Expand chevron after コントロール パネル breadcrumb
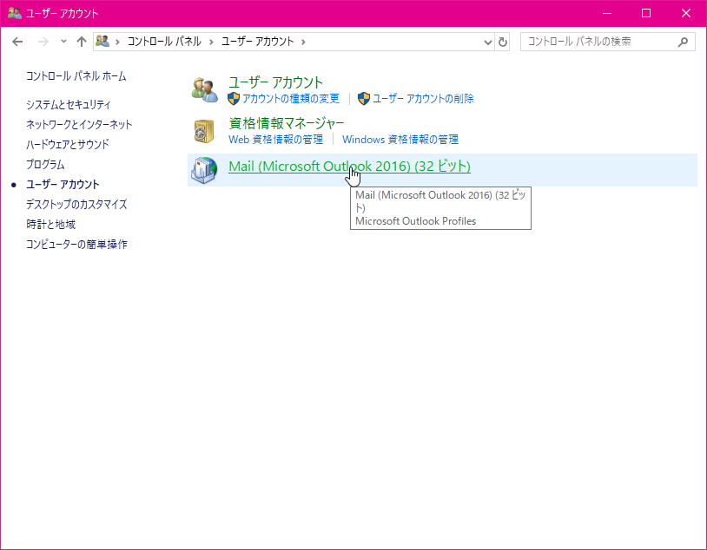Screen dimensions: 707x550 (x=211, y=42)
